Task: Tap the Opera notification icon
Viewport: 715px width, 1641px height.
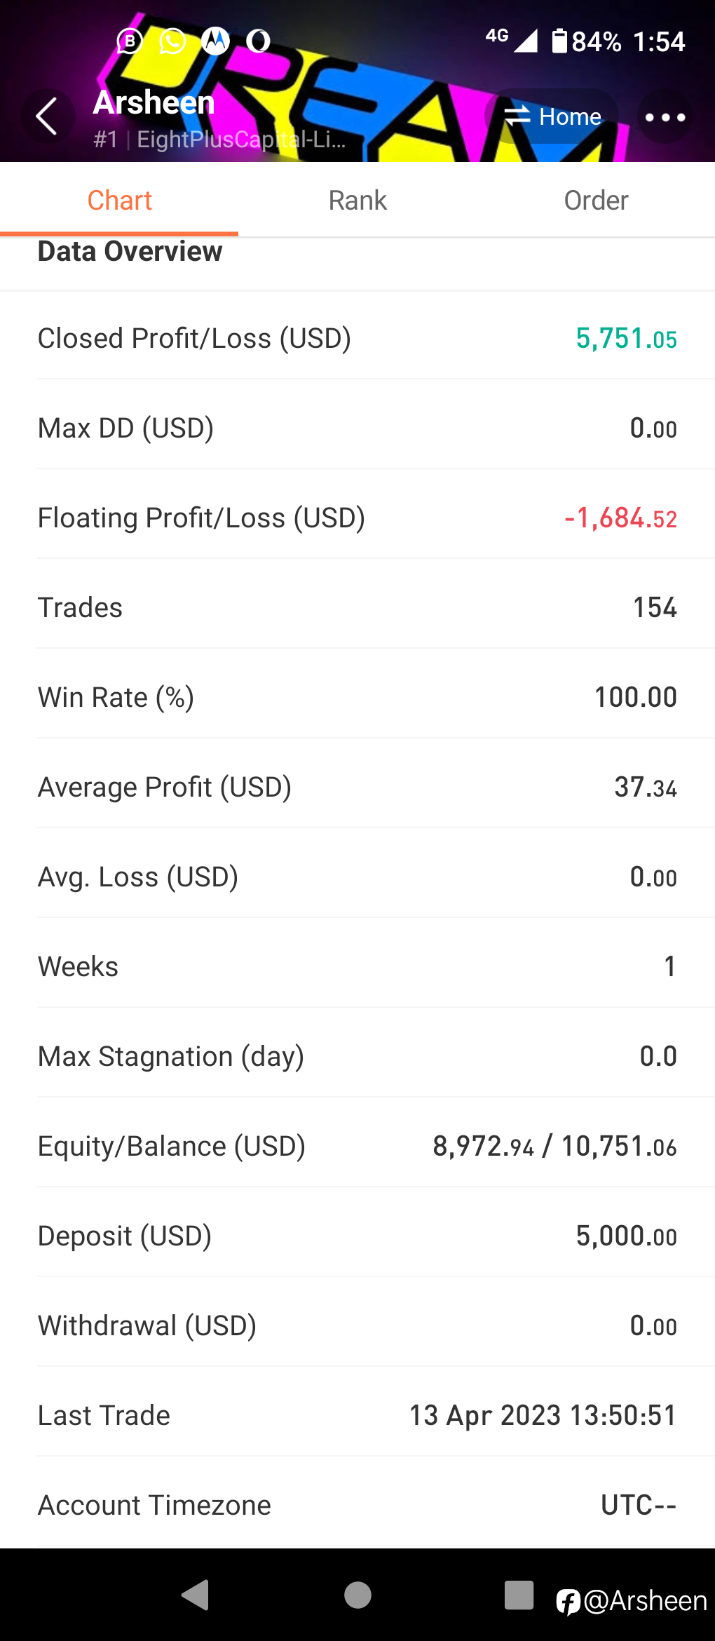Action: (x=258, y=41)
